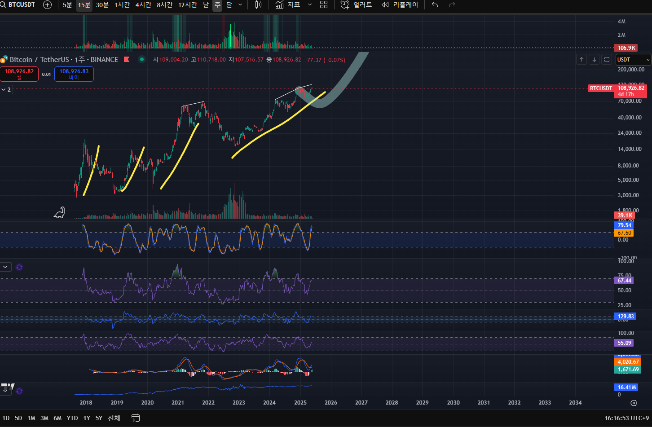Screen dimensions: 652x427
Task: Click the 55.09 indicator value label
Action: click(624, 343)
